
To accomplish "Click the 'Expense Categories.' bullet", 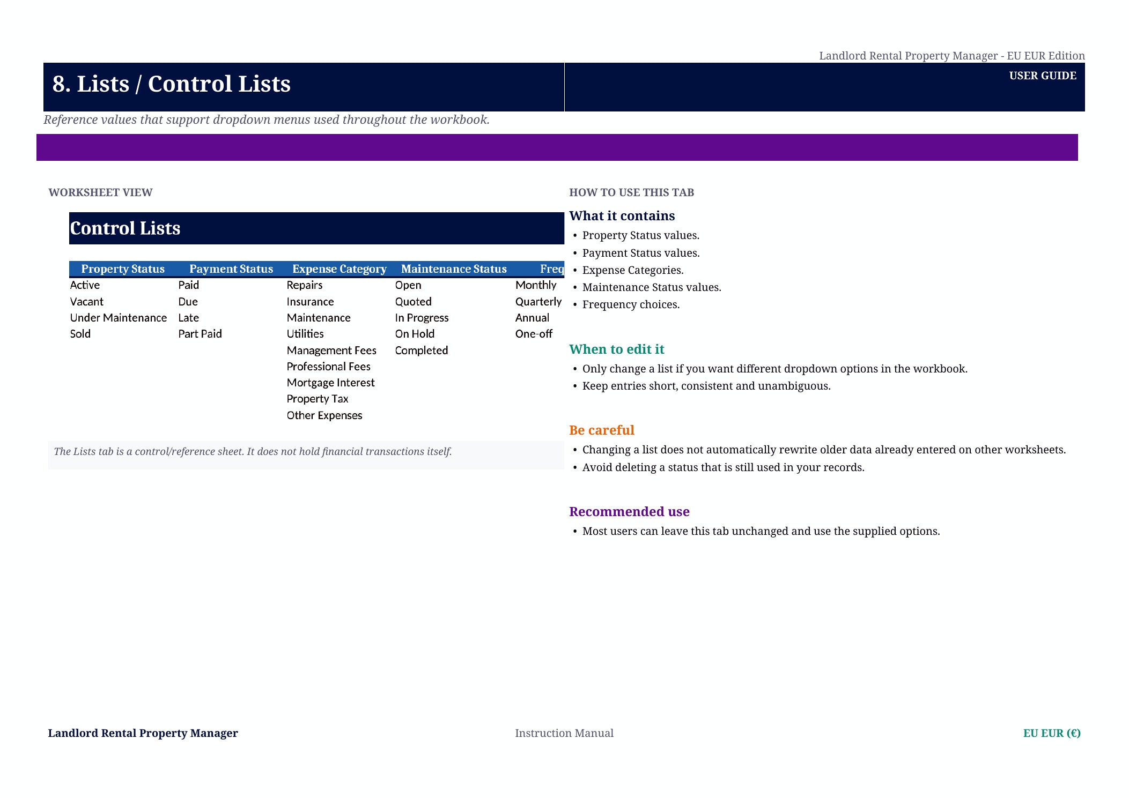I will coord(633,270).
